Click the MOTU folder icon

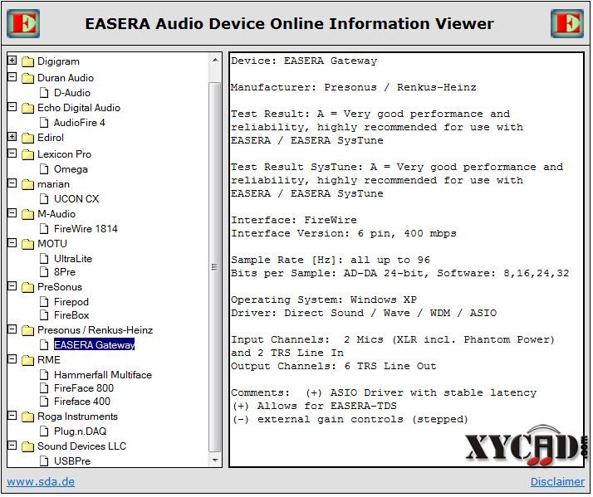[x=27, y=244]
